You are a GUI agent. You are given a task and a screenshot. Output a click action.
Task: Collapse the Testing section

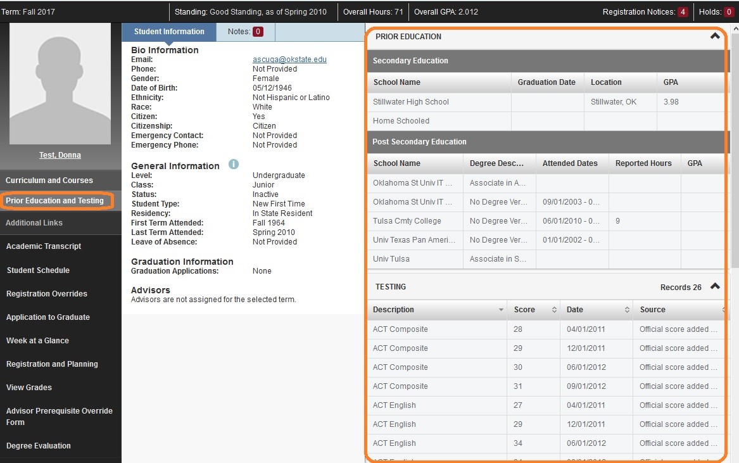coord(715,286)
